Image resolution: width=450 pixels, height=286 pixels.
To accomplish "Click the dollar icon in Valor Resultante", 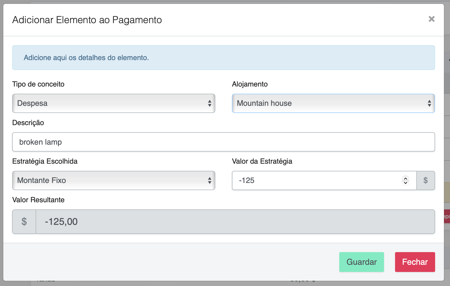I will [x=24, y=222].
